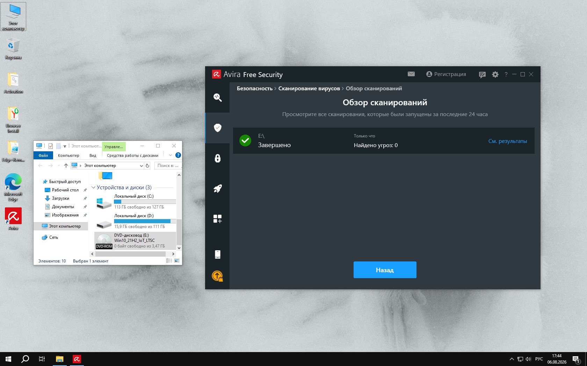587x366 pixels.
Task: Click Регистрация in Avira title bar
Action: click(446, 74)
